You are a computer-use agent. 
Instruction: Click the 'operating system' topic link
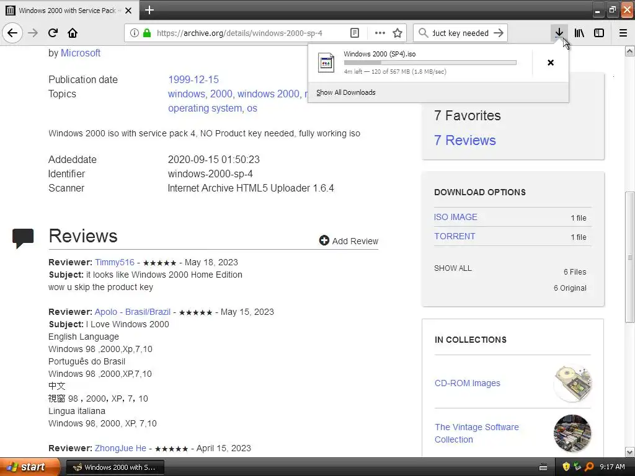tap(205, 108)
